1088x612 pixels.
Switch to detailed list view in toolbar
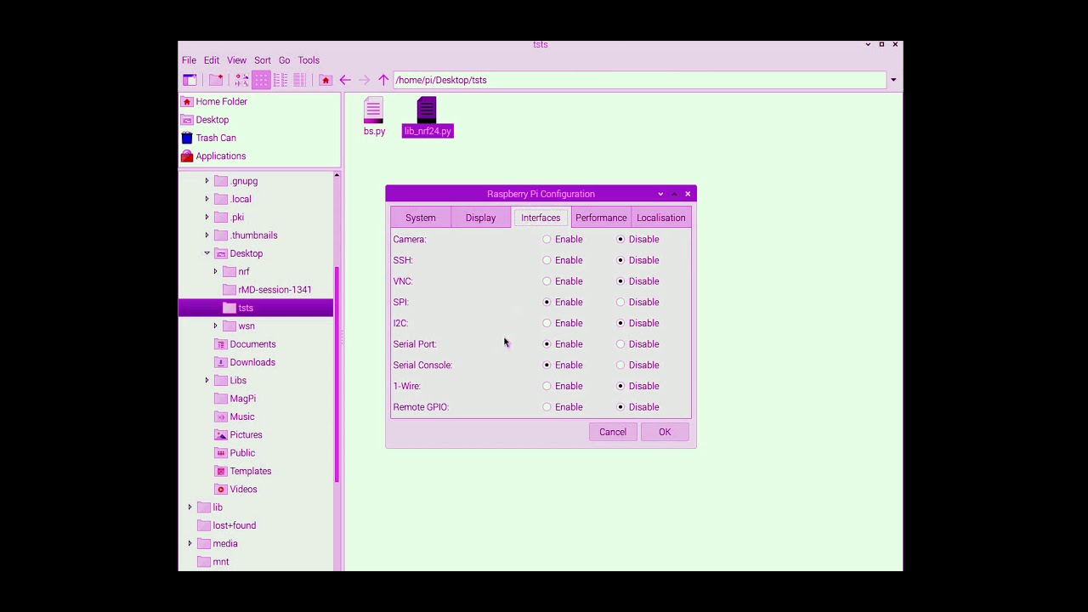pyautogui.click(x=299, y=80)
